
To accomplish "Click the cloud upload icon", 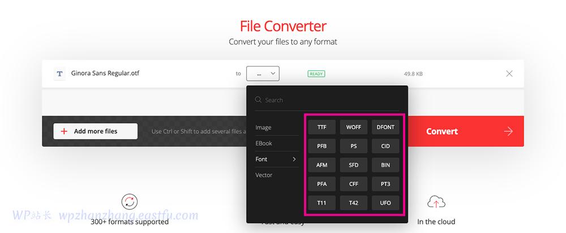I will point(436,202).
